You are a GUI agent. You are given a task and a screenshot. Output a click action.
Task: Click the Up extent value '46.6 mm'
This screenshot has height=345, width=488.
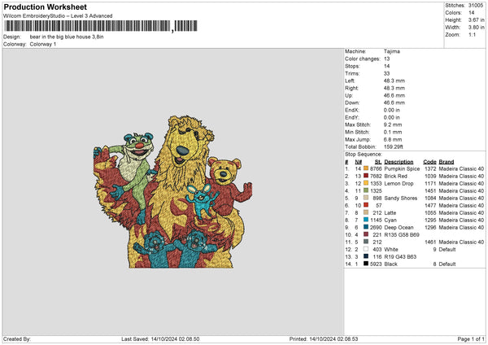(x=394, y=95)
